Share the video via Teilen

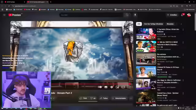coord(104,98)
